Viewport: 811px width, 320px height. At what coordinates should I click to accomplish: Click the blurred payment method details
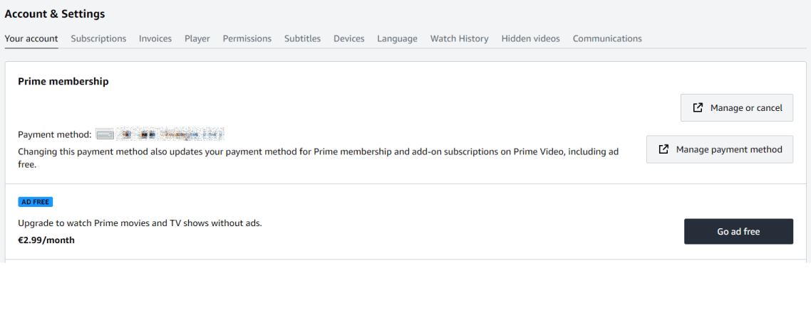[x=171, y=134]
